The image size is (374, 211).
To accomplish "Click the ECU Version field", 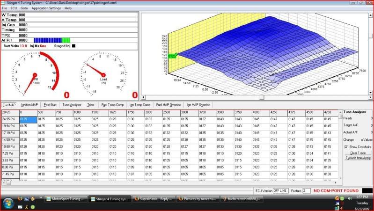I will [x=281, y=191].
